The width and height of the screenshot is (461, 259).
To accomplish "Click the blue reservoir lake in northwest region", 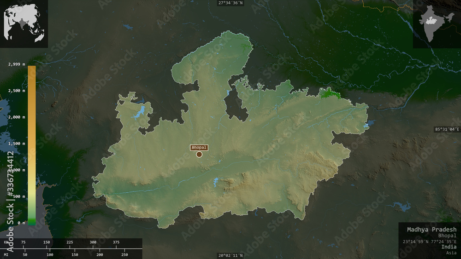I will [138, 113].
